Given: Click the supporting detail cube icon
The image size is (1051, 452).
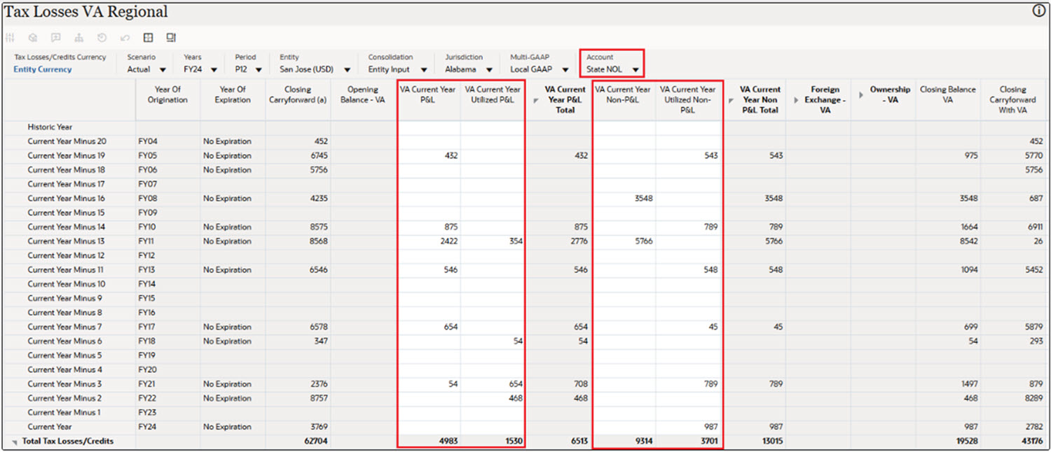Looking at the screenshot, I should (x=33, y=38).
